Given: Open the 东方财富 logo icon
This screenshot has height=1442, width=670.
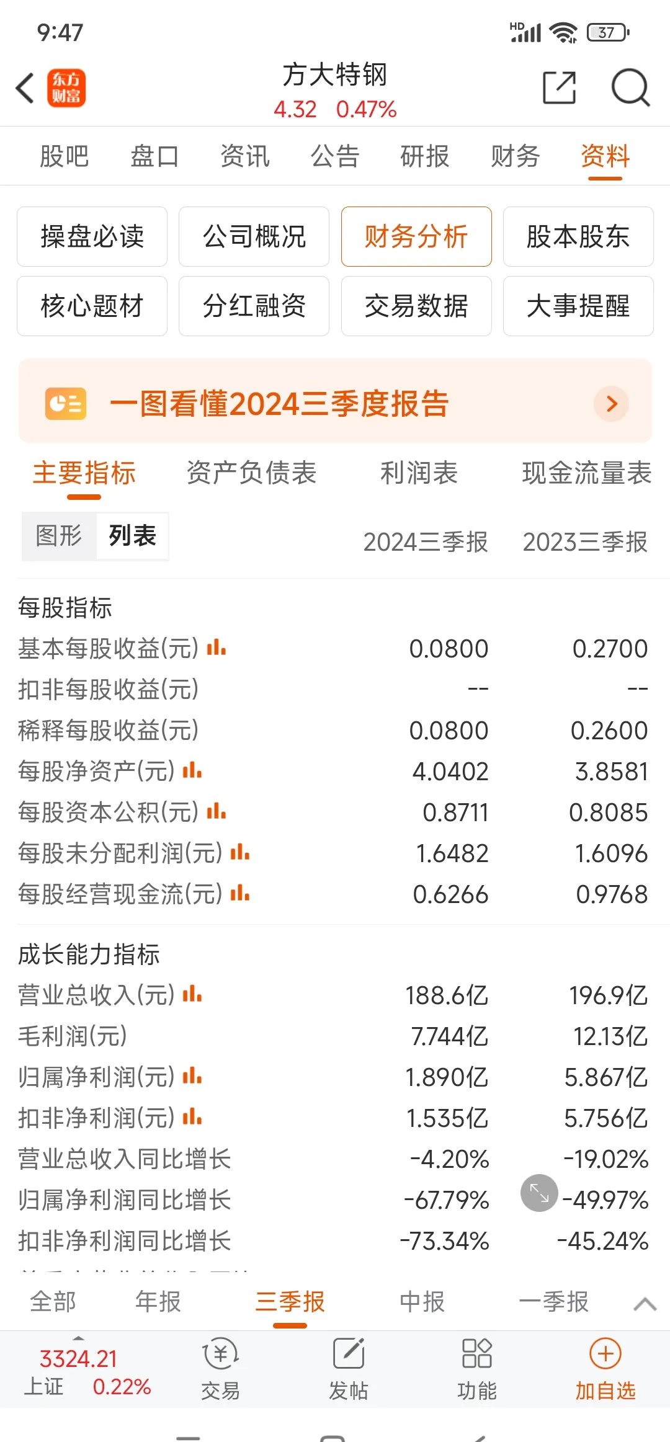Looking at the screenshot, I should [x=66, y=87].
